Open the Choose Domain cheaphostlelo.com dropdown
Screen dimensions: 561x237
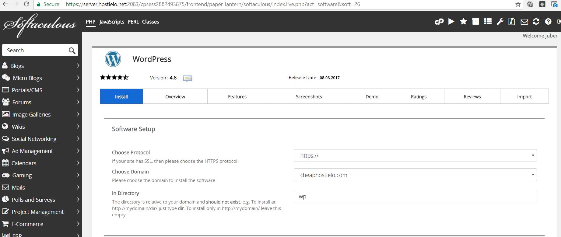tap(415, 175)
